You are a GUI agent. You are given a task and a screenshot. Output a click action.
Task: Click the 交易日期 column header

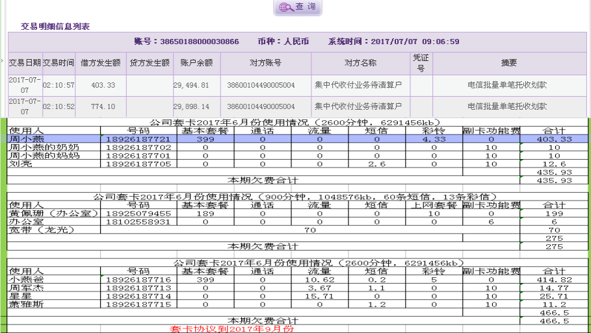click(x=25, y=63)
